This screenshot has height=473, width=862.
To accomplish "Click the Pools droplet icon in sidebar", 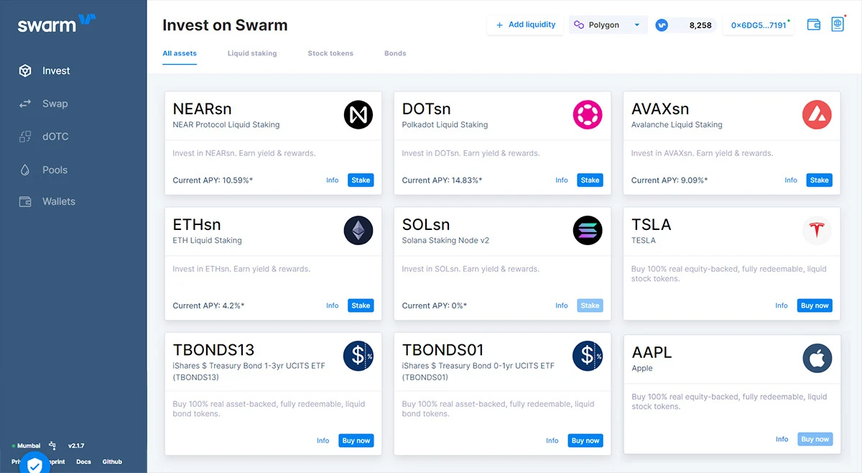I will click(x=25, y=170).
